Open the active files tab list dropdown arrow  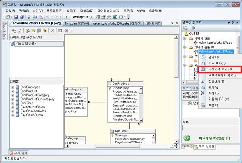pos(172,23)
